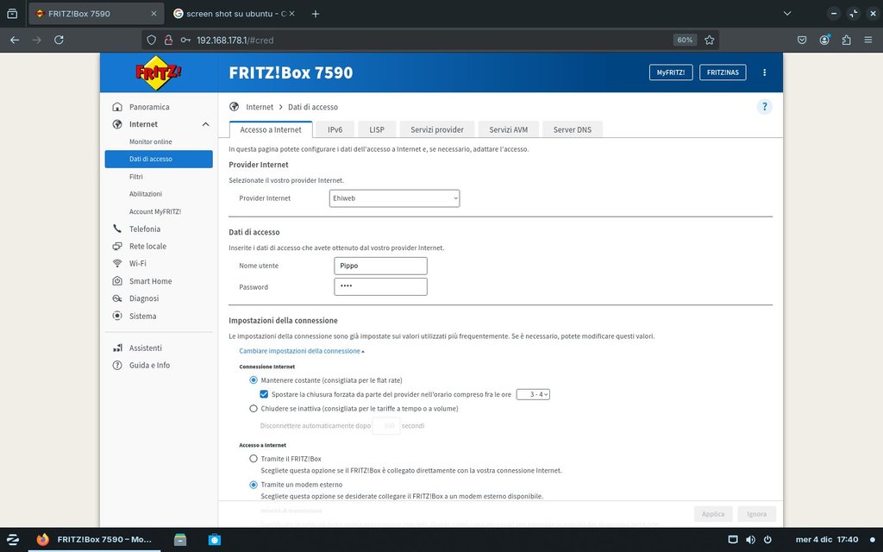The image size is (883, 552).
Task: Open Account MyFRITZ! in sidebar
Action: (155, 212)
